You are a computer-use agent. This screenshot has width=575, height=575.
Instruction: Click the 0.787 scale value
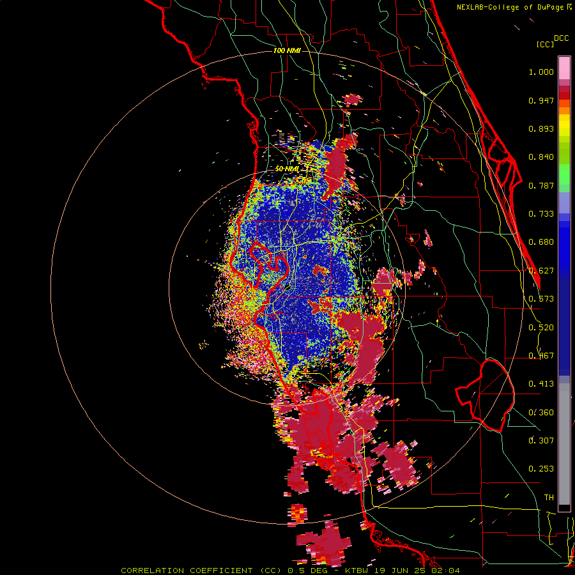point(541,185)
